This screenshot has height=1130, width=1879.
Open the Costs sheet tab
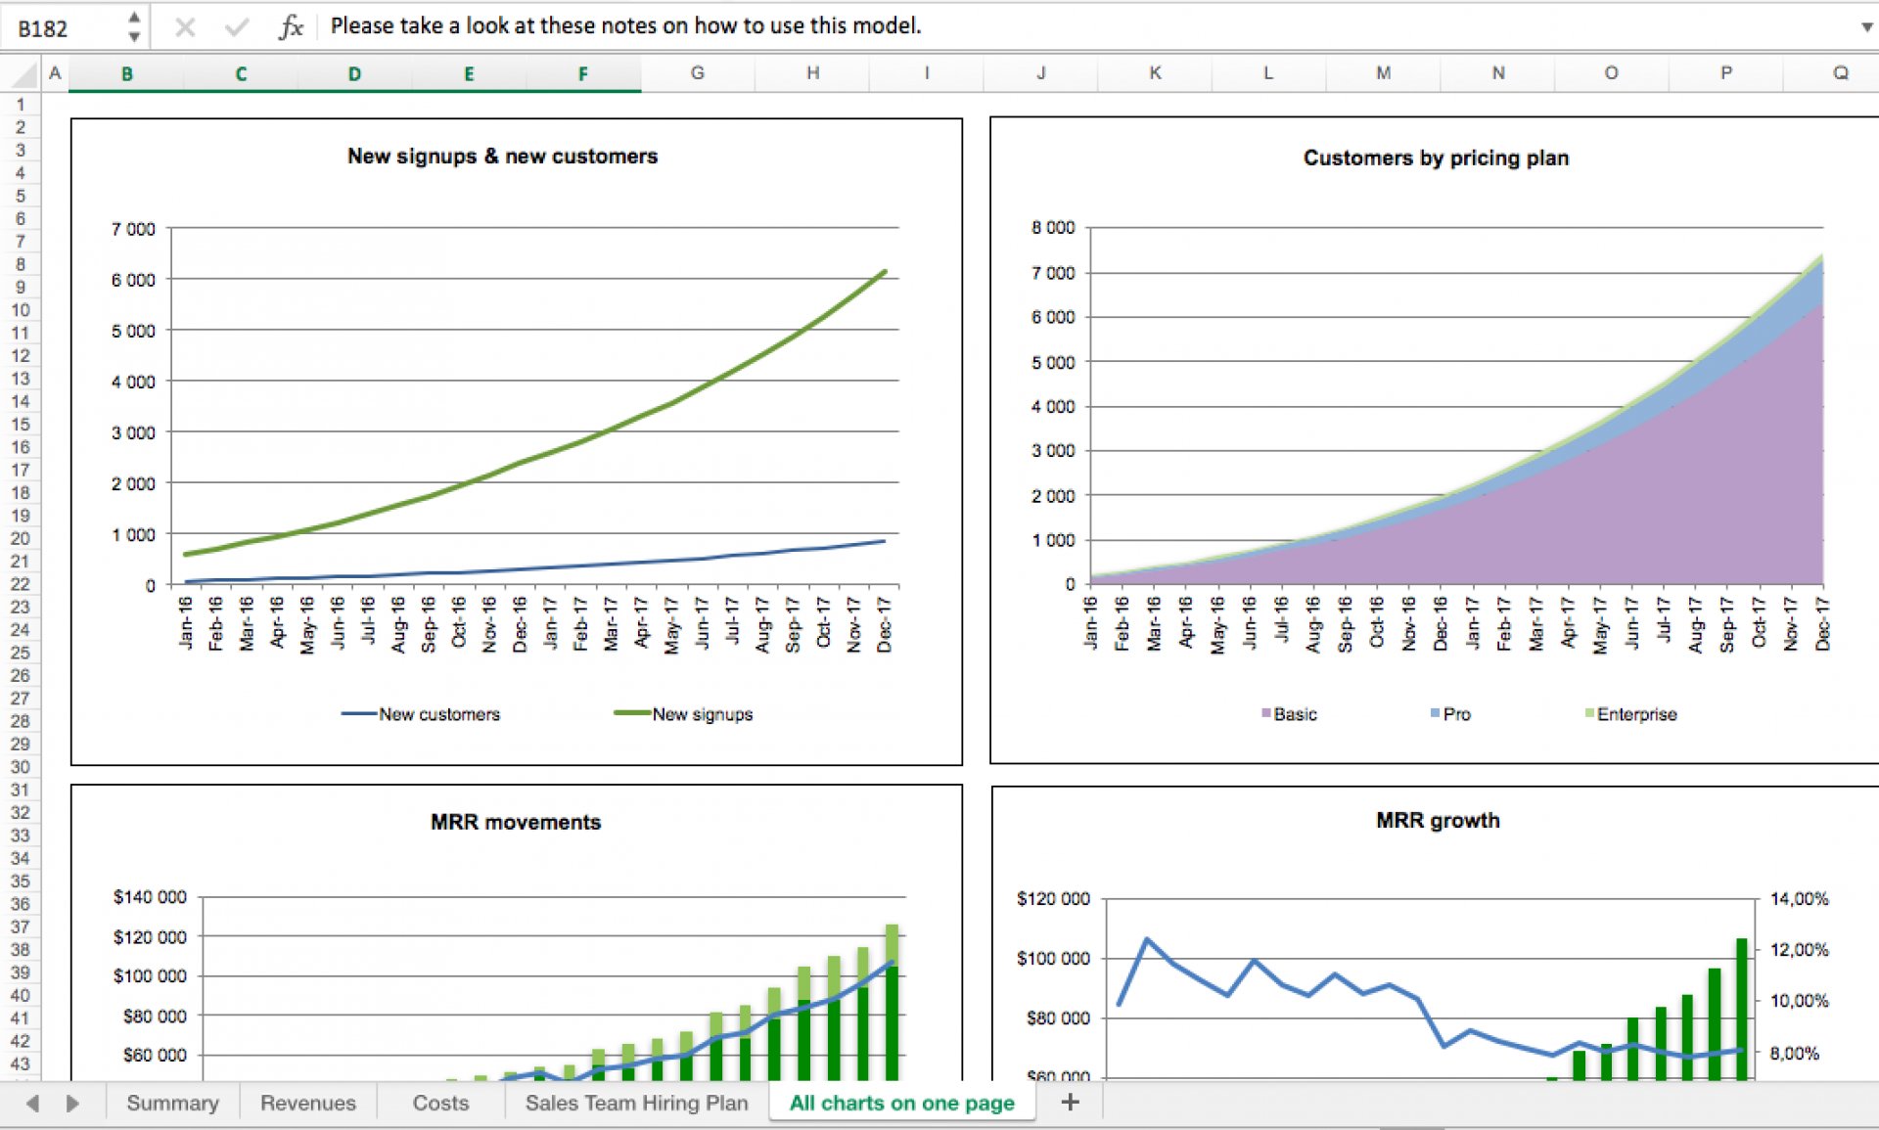tap(440, 1104)
